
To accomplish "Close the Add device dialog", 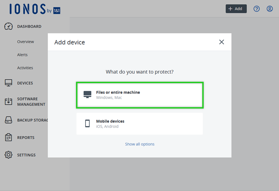I will (x=221, y=42).
